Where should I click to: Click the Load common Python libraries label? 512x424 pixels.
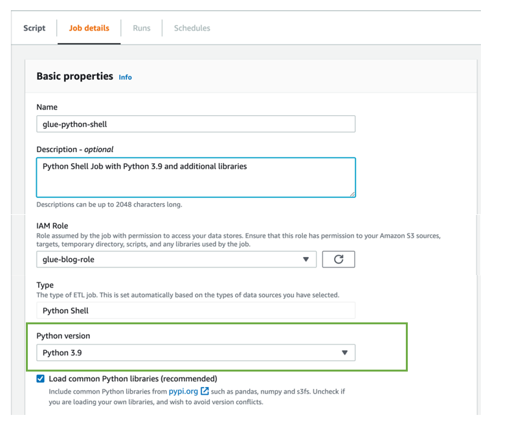[133, 379]
